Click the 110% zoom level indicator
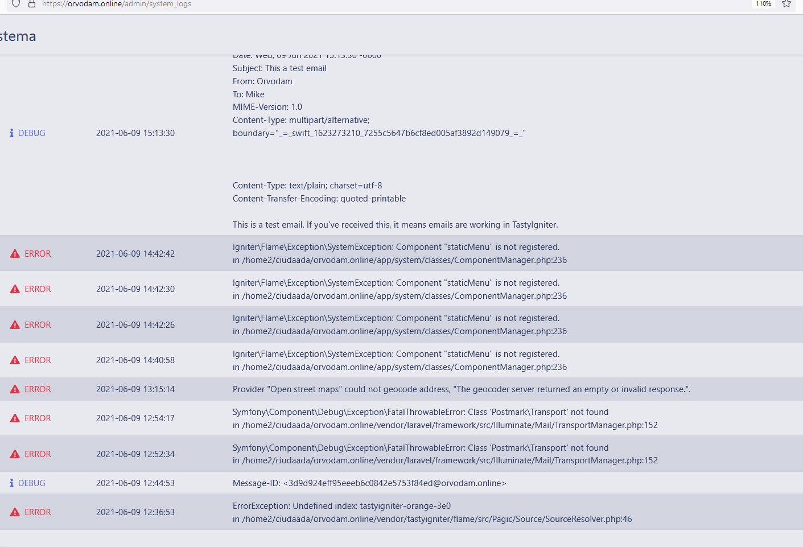803x547 pixels. [x=763, y=3]
